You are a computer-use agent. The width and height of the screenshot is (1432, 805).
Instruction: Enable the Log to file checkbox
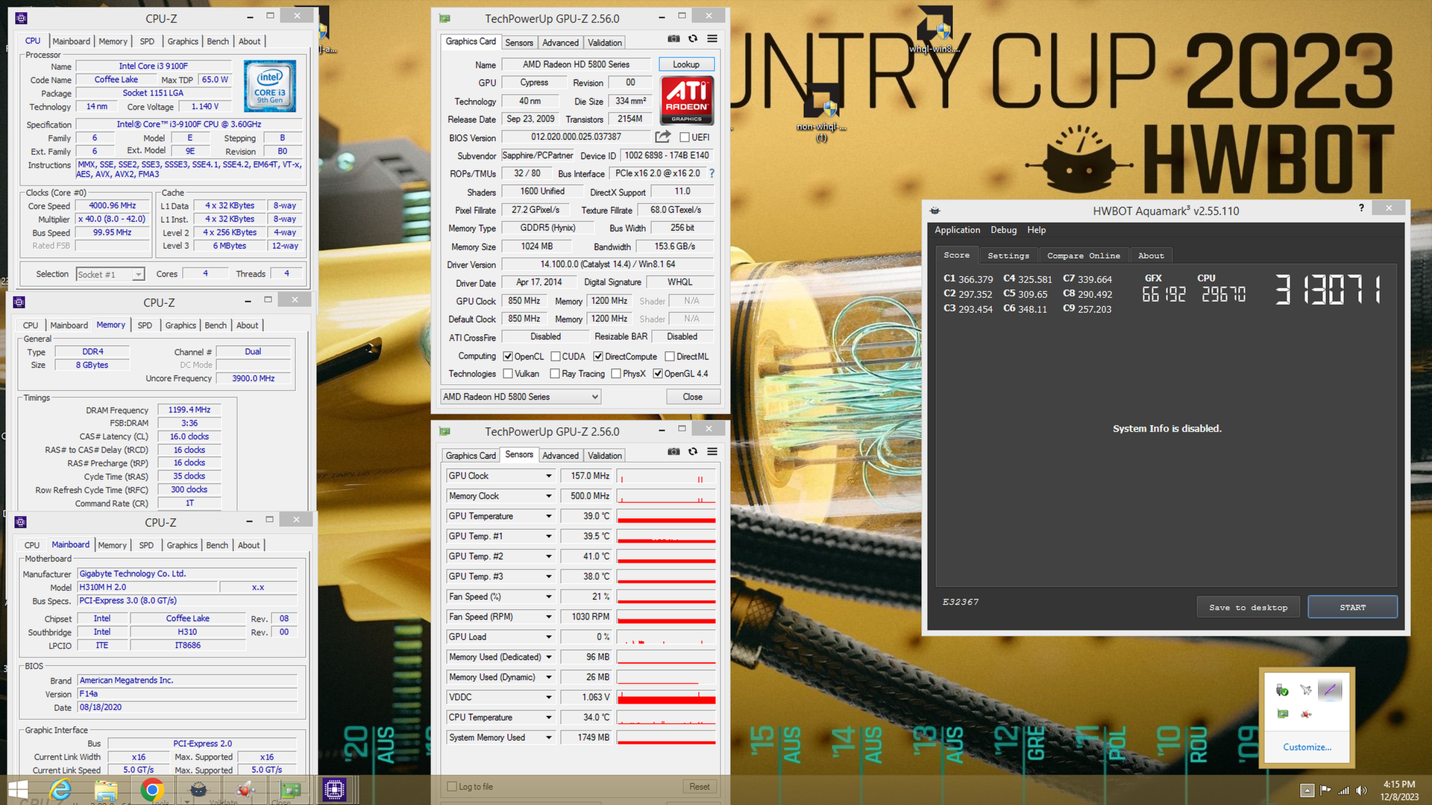[x=452, y=786]
